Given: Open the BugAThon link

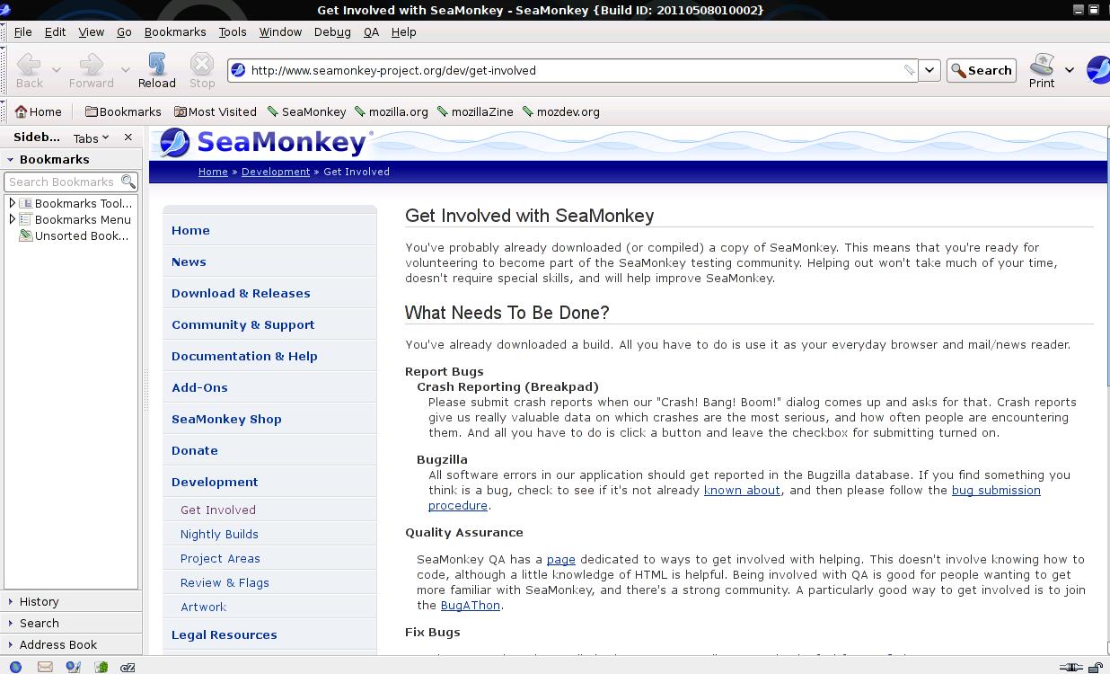Looking at the screenshot, I should [x=471, y=605].
